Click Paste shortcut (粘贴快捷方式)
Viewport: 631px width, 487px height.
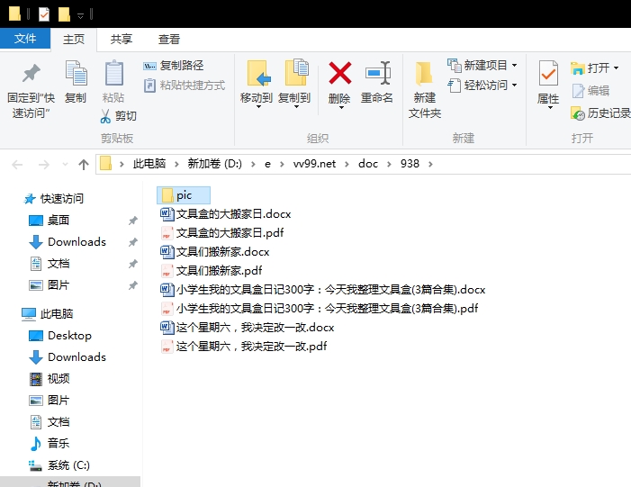coord(185,86)
